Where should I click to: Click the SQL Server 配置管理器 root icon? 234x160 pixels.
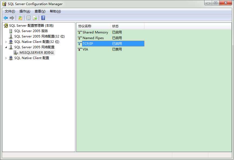click(x=6, y=26)
